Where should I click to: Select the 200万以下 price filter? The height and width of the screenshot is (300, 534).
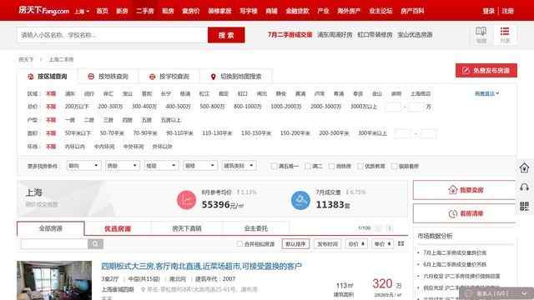[x=77, y=107]
